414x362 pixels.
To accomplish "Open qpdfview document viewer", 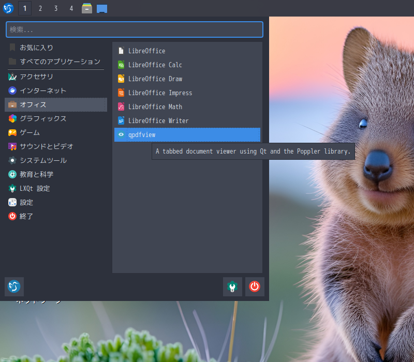I will [x=141, y=135].
